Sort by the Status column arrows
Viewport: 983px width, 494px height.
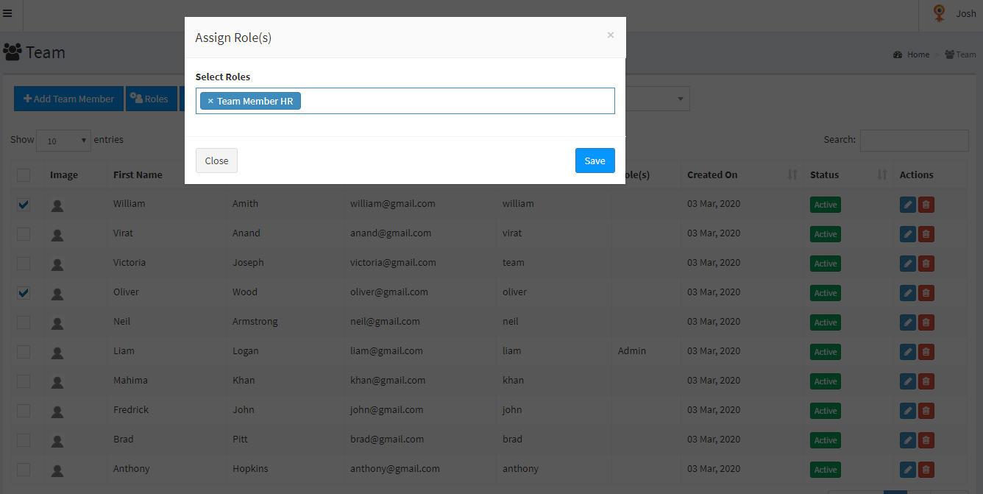[x=882, y=174]
